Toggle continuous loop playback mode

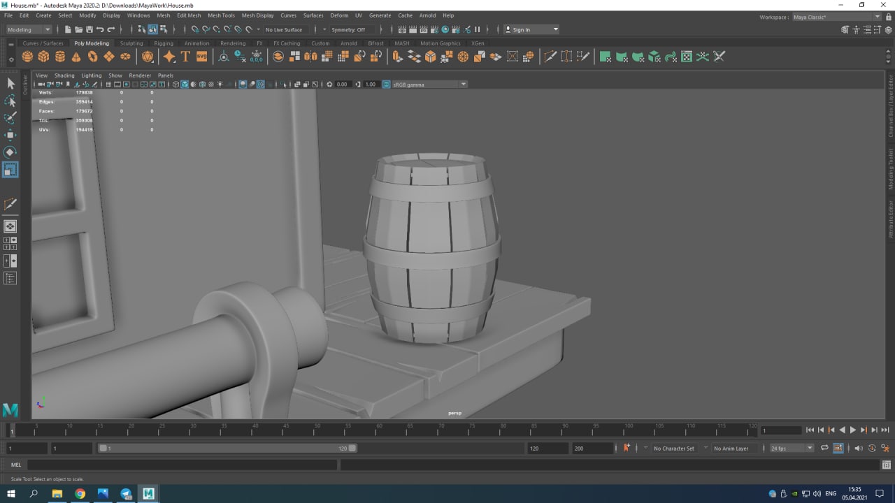[824, 449]
